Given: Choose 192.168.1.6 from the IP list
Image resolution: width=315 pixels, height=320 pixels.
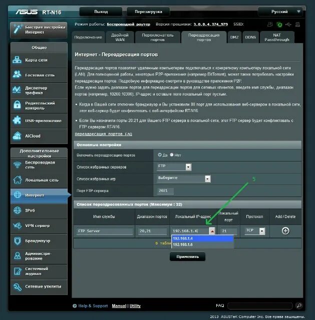Looking at the screenshot, I should pyautogui.click(x=203, y=244).
